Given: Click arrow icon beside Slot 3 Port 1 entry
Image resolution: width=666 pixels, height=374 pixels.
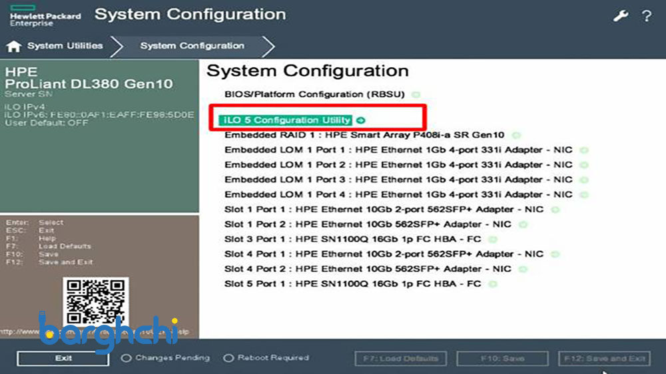Looking at the screenshot, I should pos(492,239).
